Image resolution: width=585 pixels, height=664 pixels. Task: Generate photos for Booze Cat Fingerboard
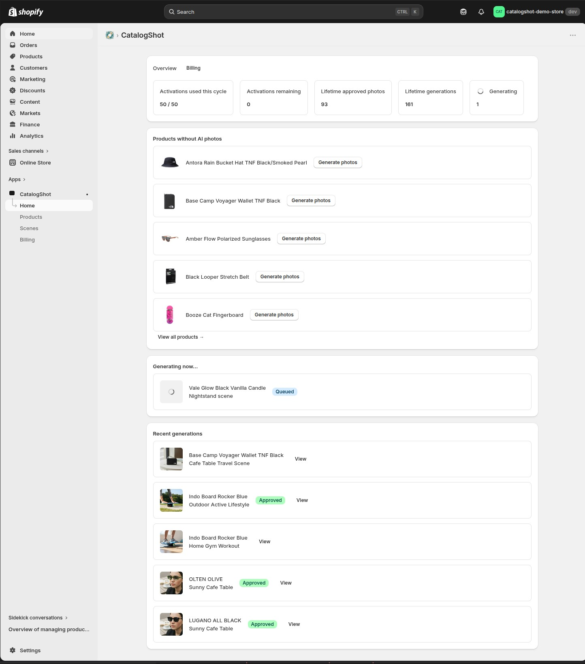(274, 315)
